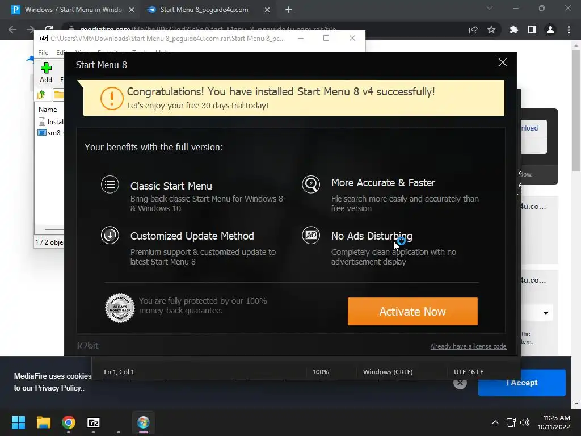Minimize the 7-Zip window
The image size is (581, 436).
301,38
